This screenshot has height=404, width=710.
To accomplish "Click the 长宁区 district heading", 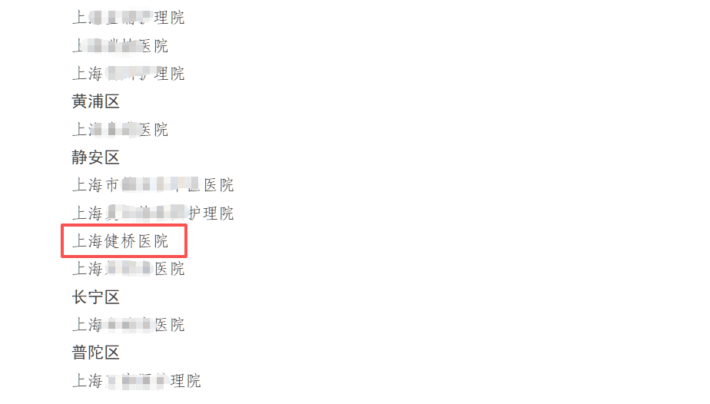I will (x=95, y=297).
